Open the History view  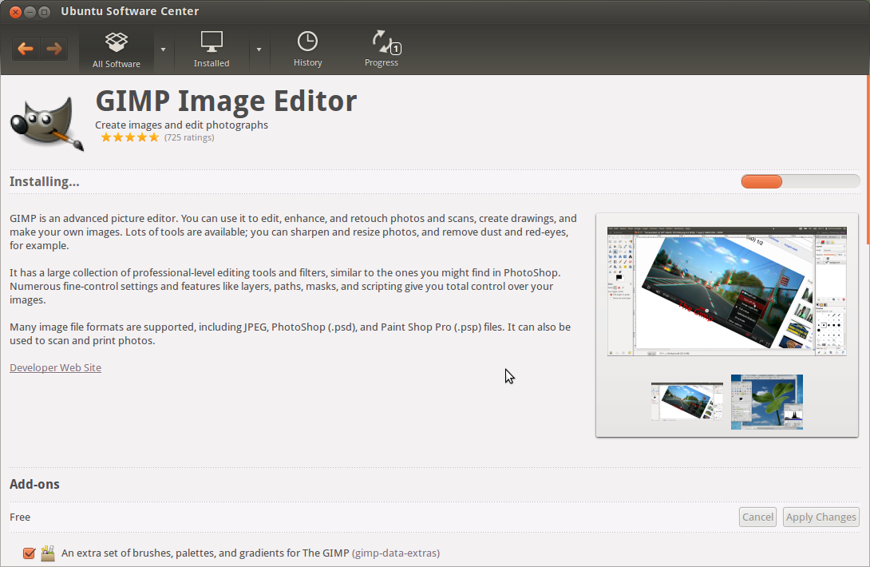pos(307,50)
